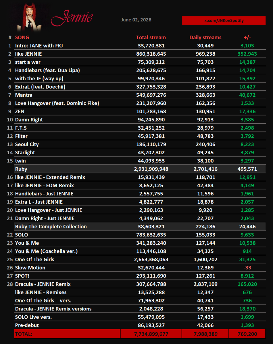
Task: Click One Of The Girls - vers. title
Action: click(43, 301)
